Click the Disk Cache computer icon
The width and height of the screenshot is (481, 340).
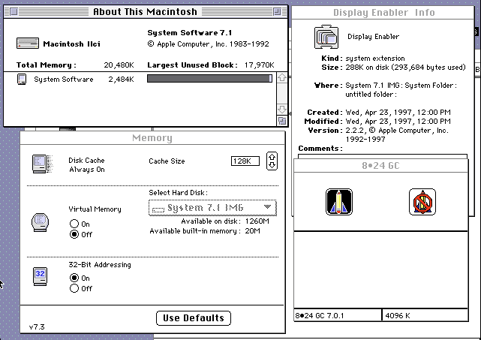(42, 164)
